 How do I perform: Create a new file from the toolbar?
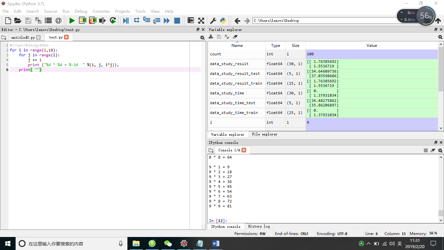tap(8, 21)
